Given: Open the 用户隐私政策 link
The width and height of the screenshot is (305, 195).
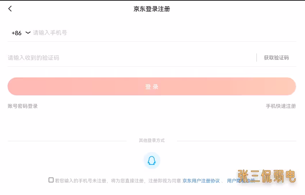Looking at the screenshot, I should pos(241,181).
